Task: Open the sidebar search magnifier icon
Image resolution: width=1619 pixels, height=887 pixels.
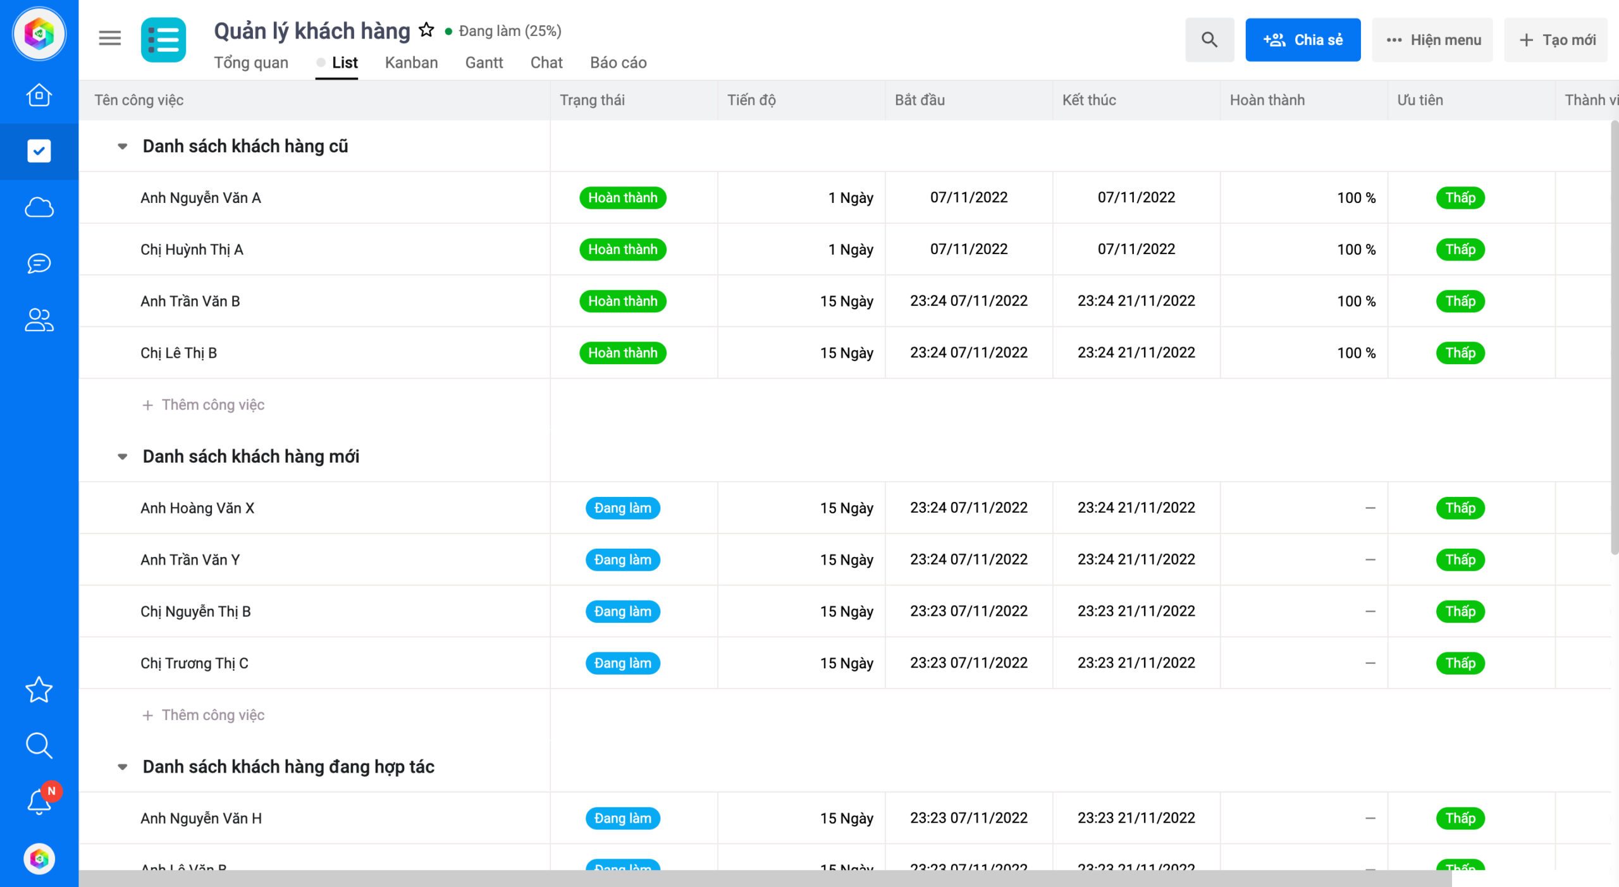Action: pyautogui.click(x=39, y=745)
